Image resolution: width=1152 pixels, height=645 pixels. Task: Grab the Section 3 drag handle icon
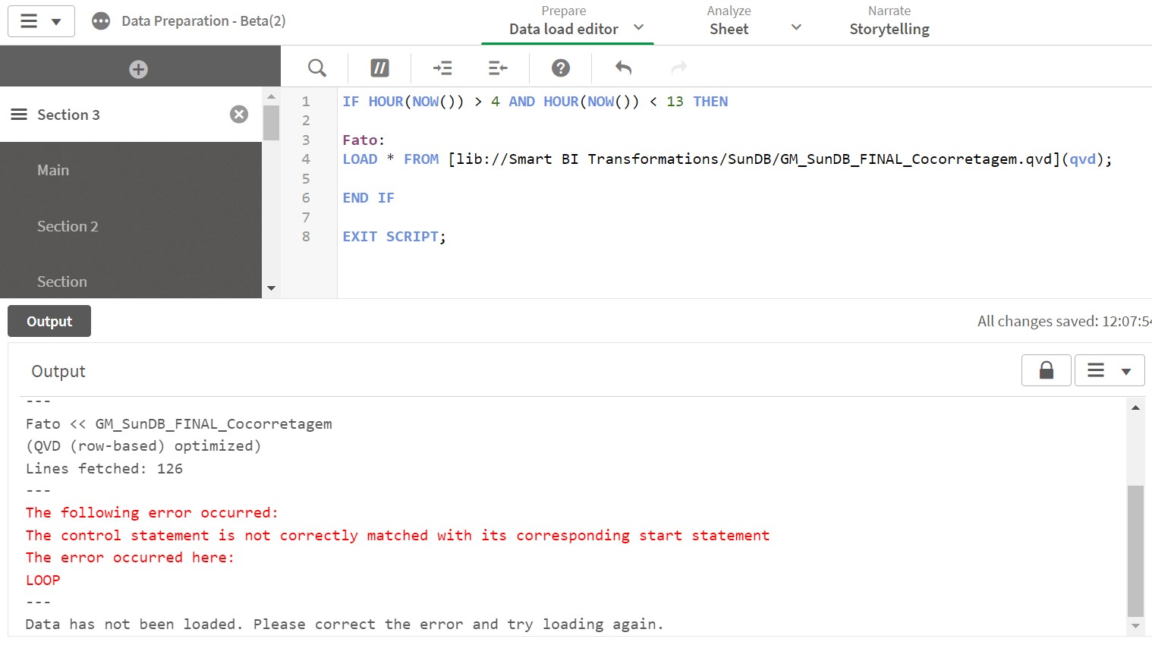coord(19,115)
